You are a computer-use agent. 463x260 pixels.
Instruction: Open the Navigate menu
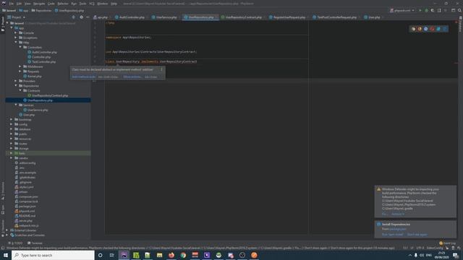pos(39,4)
